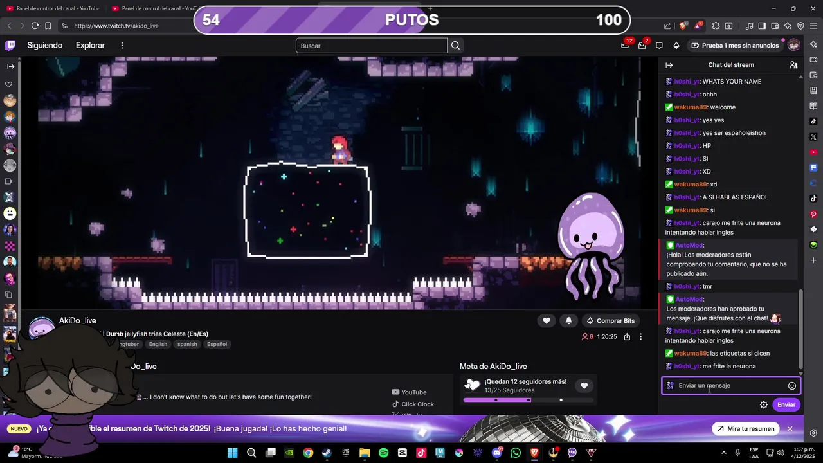Image resolution: width=823 pixels, height=463 pixels.
Task: Open Twitch notifications with badge 12
Action: [625, 45]
